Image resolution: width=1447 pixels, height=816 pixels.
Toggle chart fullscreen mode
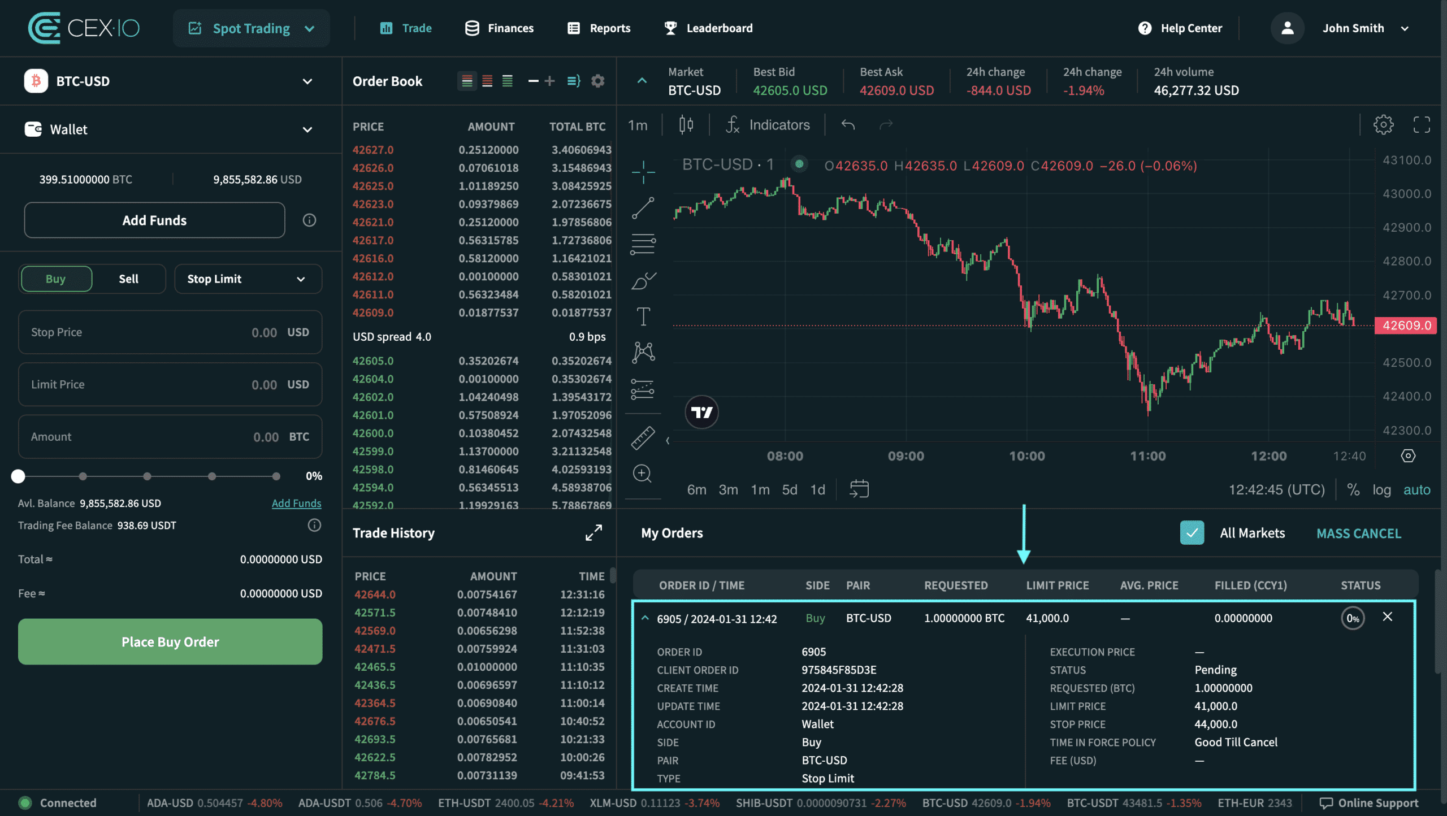click(1422, 124)
